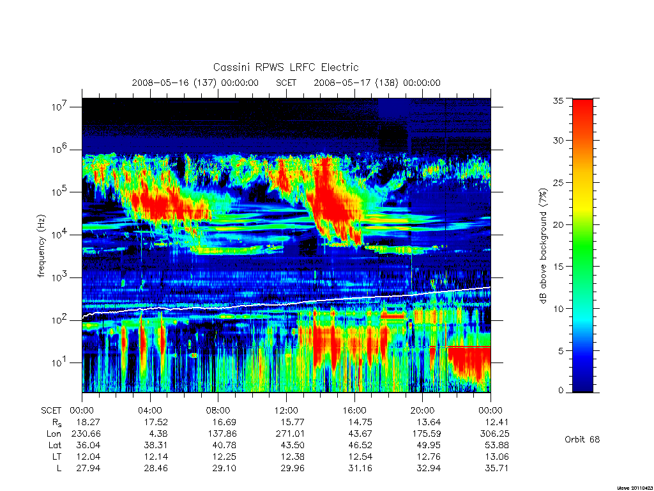Click the end date 2008-05-17 (138) 00:00:00
This screenshot has height=491, width=654.
tap(377, 82)
